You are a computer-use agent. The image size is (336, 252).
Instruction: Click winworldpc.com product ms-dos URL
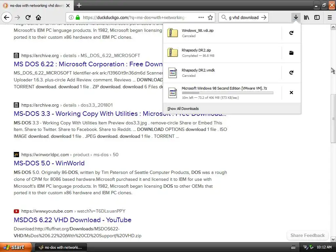pos(70,155)
